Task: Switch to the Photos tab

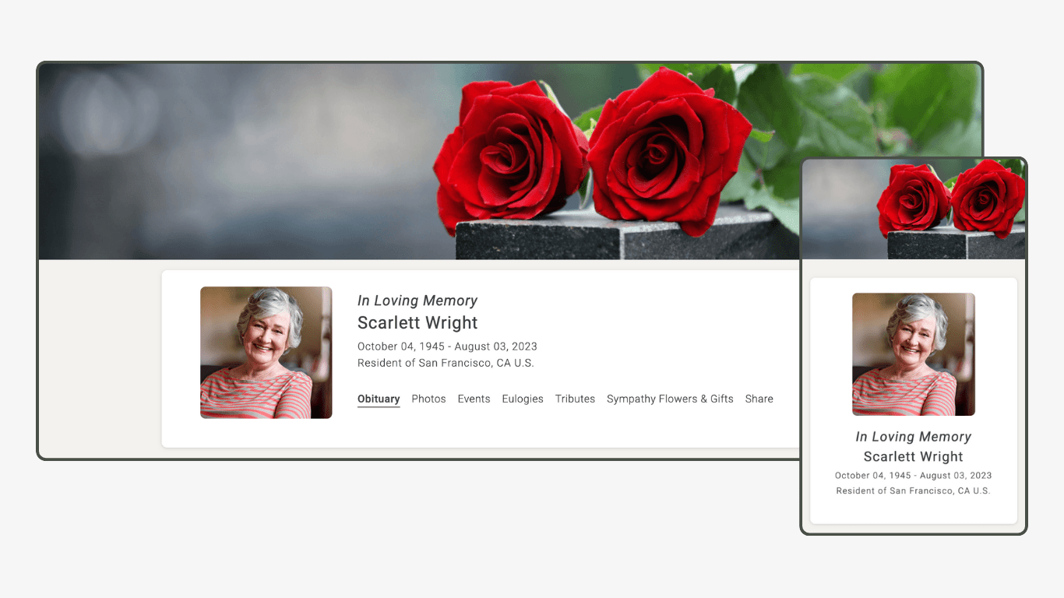Action: tap(428, 399)
